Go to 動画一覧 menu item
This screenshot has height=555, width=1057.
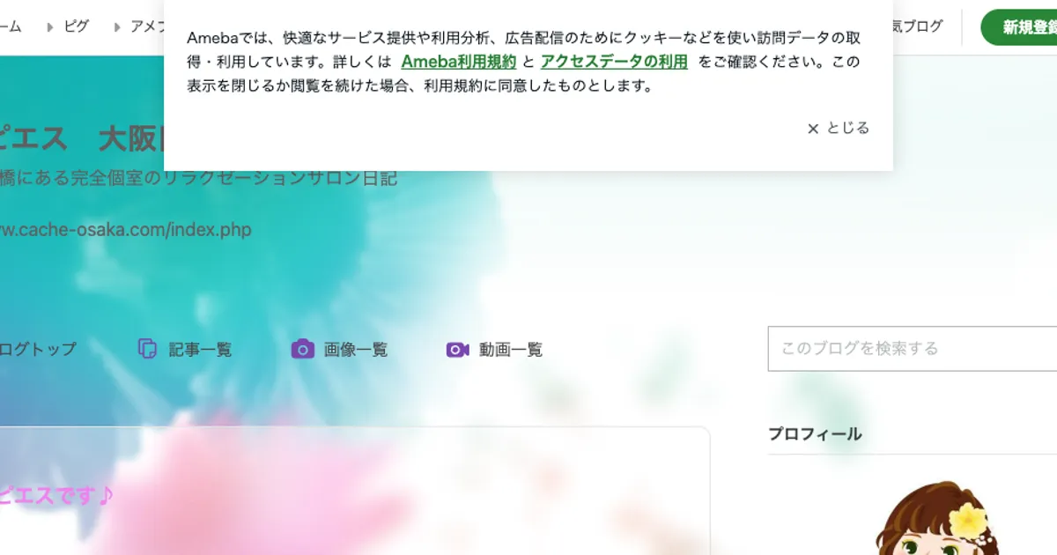pyautogui.click(x=510, y=350)
